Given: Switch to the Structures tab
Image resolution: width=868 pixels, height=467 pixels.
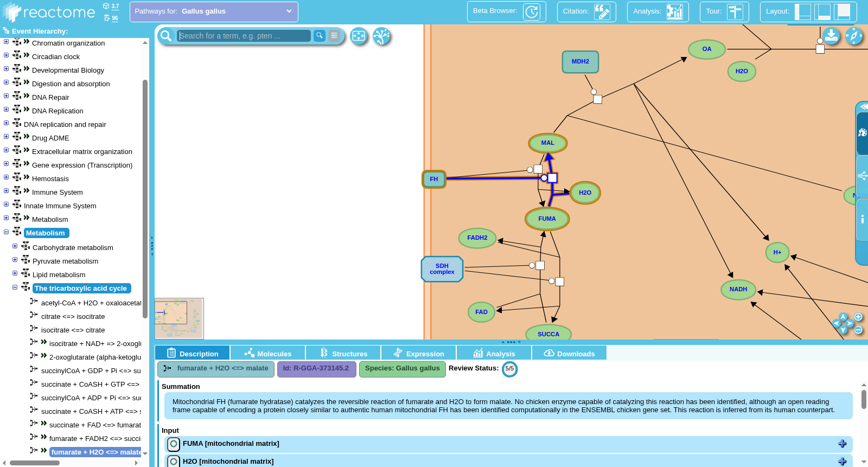Looking at the screenshot, I should point(343,353).
